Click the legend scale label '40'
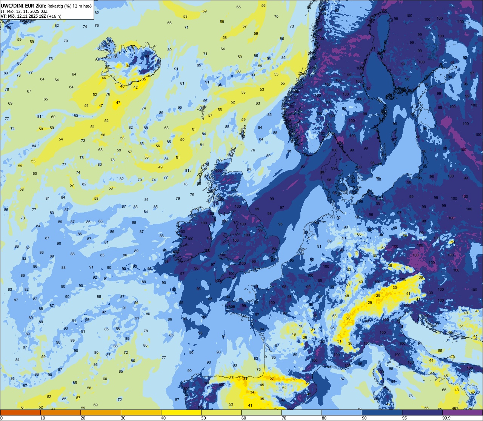Screen dimensions: 483x421 (163, 418)
